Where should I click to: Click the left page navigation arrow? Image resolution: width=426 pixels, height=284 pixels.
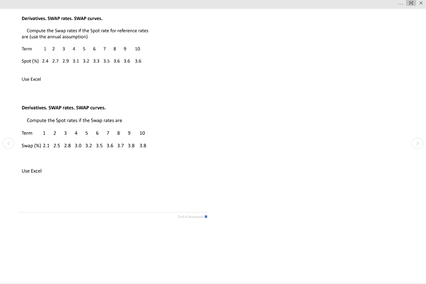point(8,143)
